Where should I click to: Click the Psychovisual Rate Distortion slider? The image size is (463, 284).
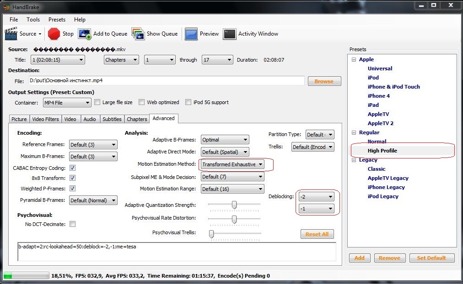click(234, 219)
